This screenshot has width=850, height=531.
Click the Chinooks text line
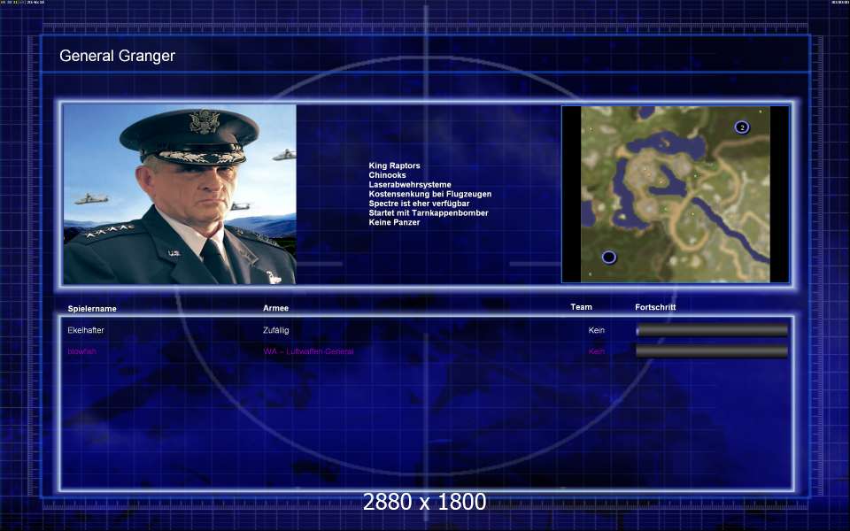click(x=387, y=175)
